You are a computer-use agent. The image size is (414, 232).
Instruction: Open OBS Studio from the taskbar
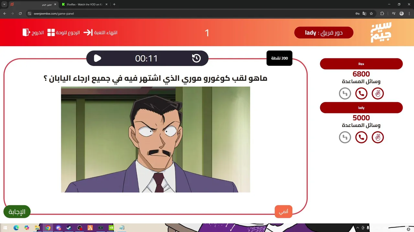[80, 228]
